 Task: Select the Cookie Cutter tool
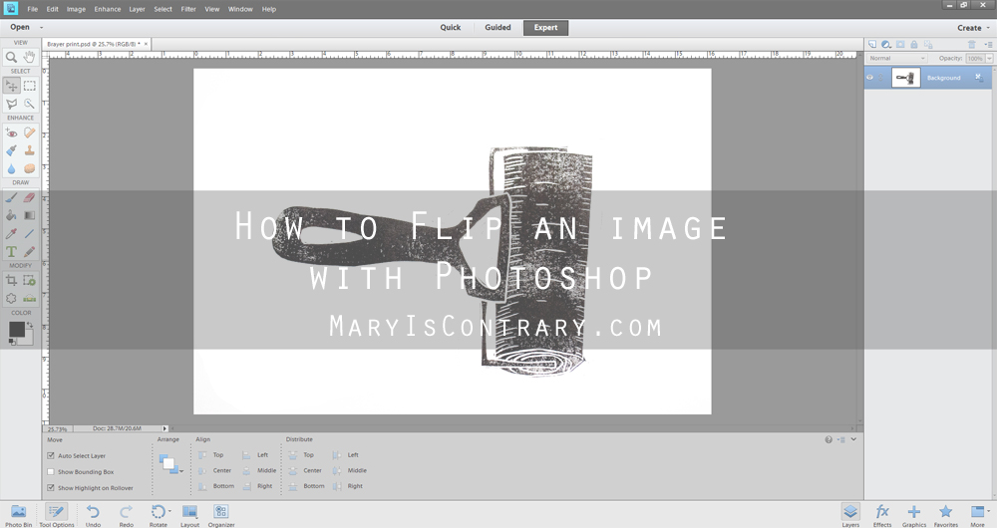point(11,298)
